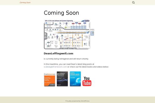
Task: Click the 'is currently being reimagined' sentence
Action: tap(66, 59)
